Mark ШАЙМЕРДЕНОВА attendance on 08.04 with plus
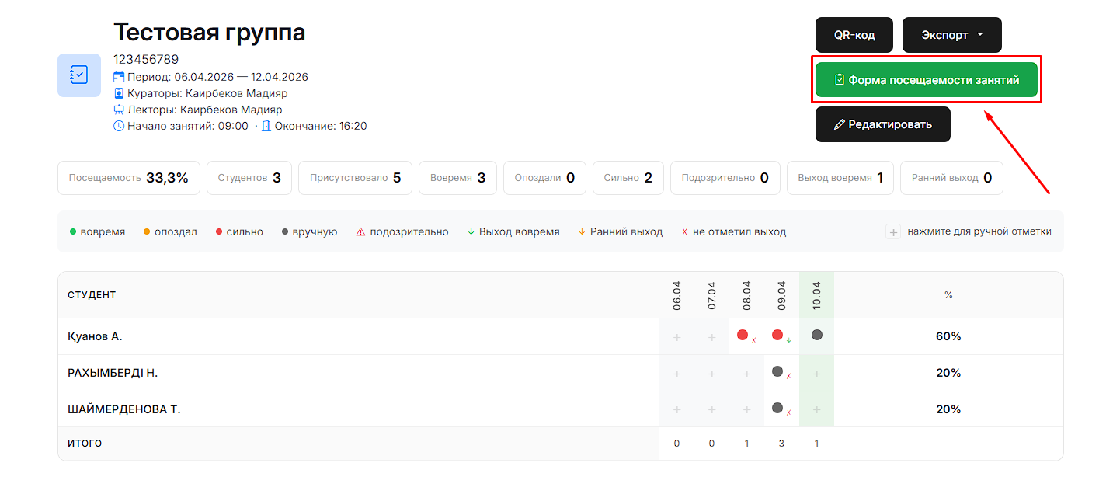The width and height of the screenshot is (1113, 501). pos(746,409)
